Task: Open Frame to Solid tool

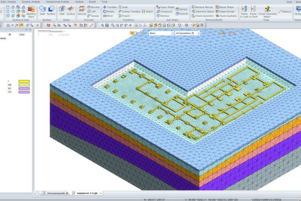Action: (x=244, y=11)
